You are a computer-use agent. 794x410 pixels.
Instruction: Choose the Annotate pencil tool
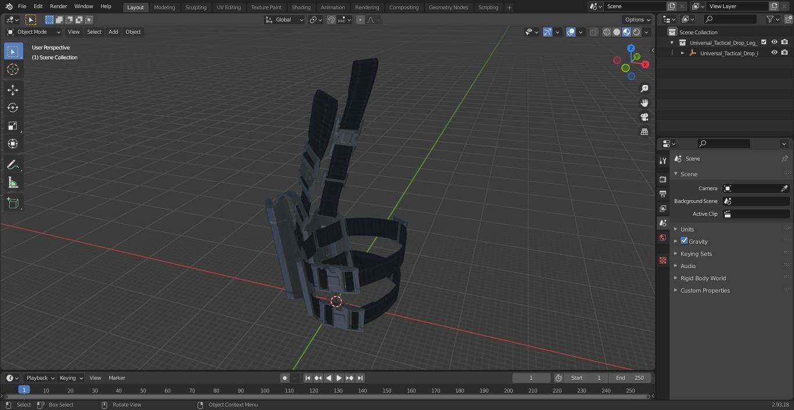[13, 165]
